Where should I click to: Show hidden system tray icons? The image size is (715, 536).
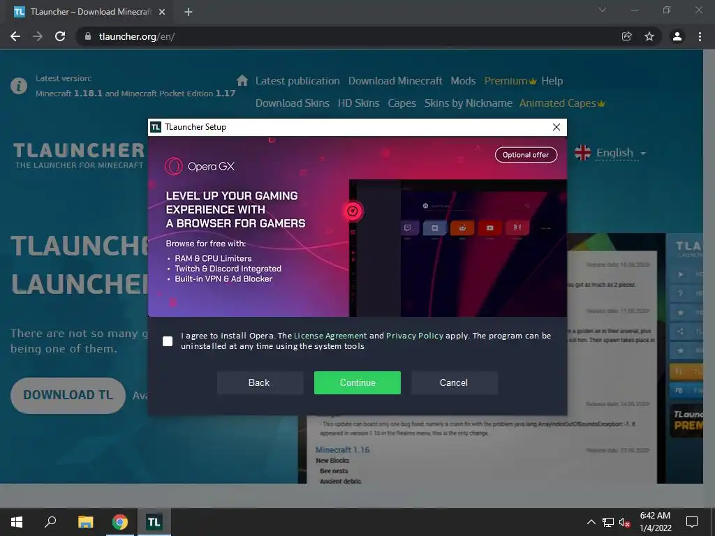point(591,522)
